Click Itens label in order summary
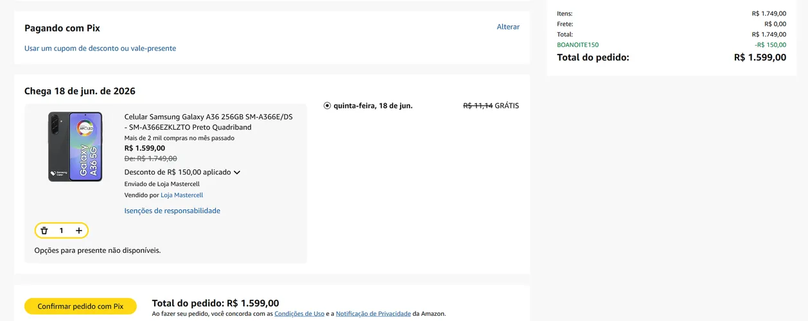808x321 pixels. click(x=565, y=13)
